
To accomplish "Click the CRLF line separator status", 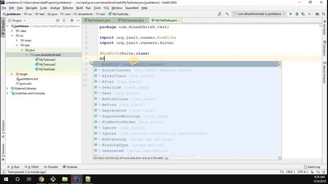I will (x=291, y=172).
